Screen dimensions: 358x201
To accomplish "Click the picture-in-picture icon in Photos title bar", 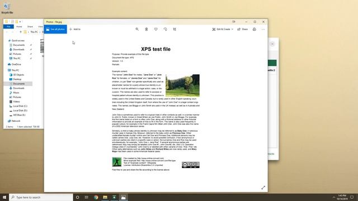I will tap(234, 22).
